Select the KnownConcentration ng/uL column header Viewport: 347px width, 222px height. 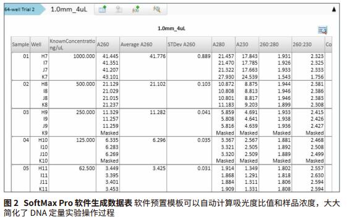(x=72, y=44)
